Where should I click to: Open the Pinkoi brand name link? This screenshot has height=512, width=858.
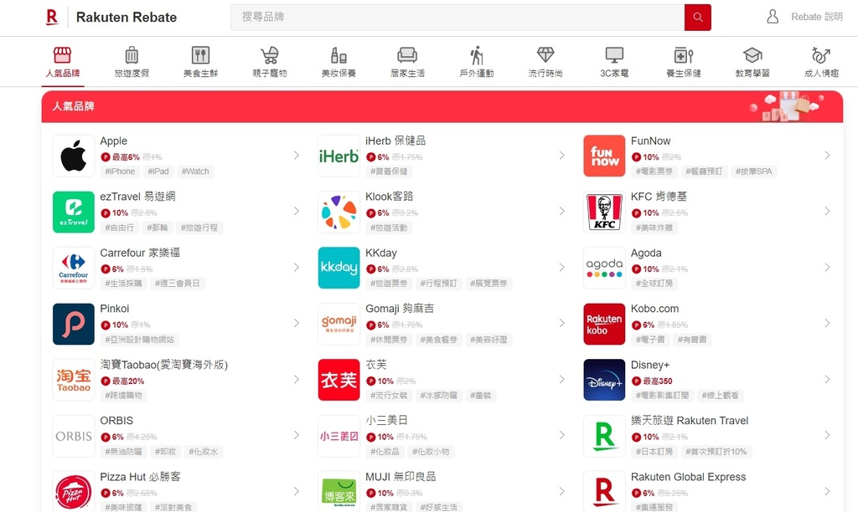(114, 309)
